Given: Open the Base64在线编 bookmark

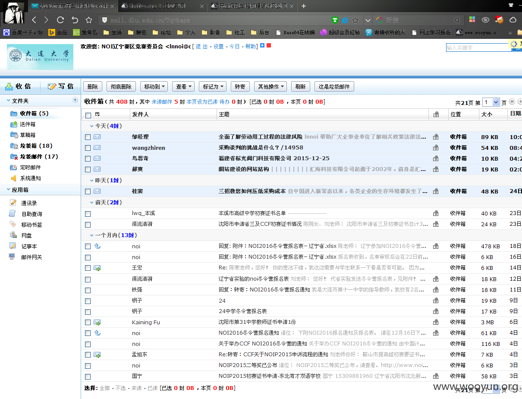Looking at the screenshot, I should coord(296,32).
